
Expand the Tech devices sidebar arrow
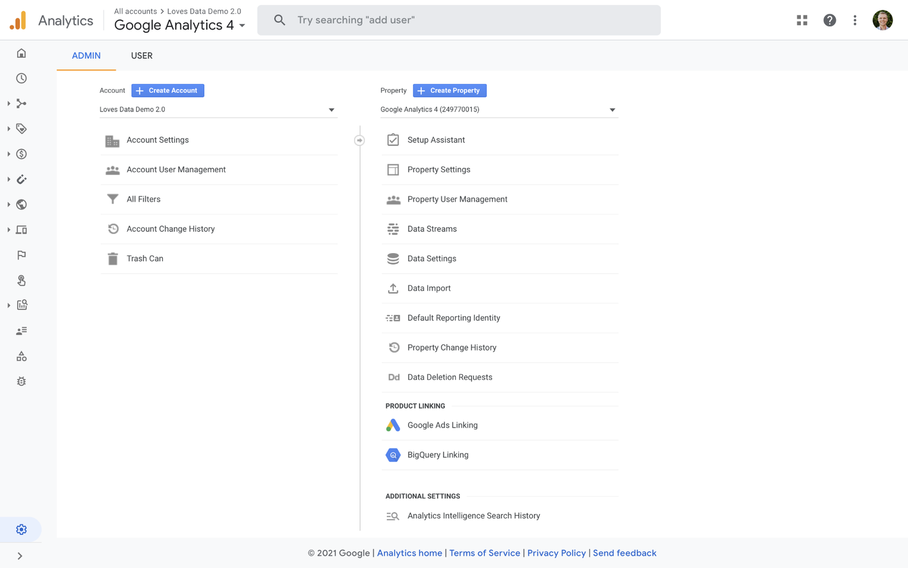8,230
